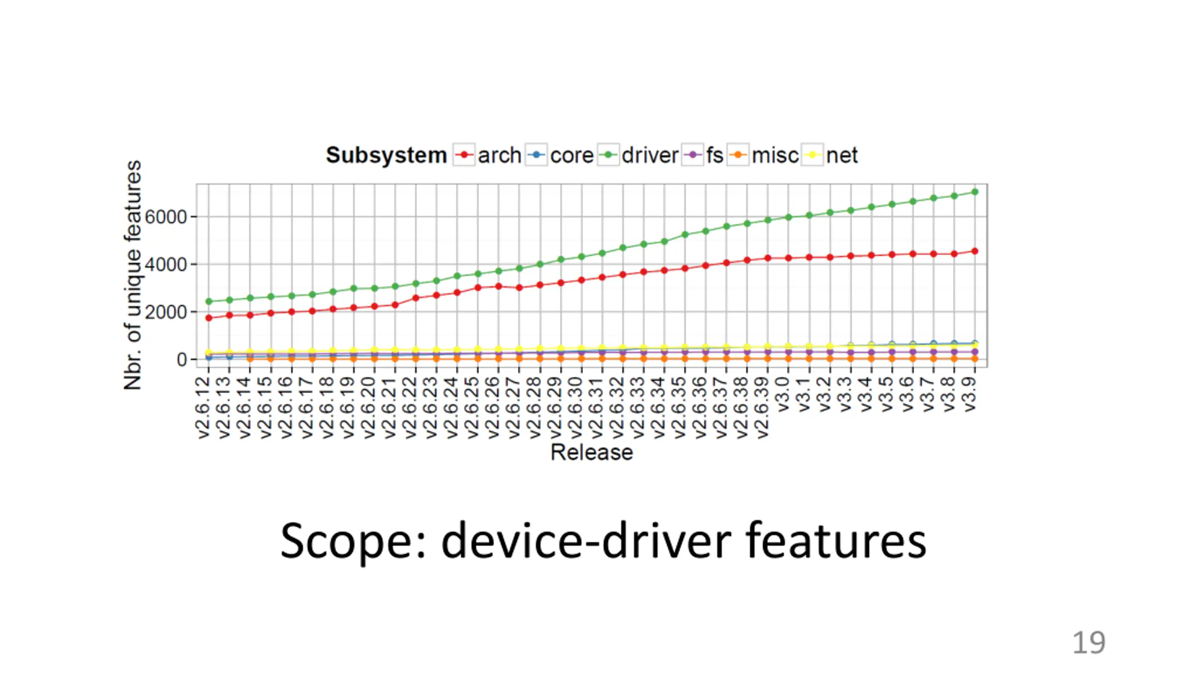Click the 'Nbr. of unique features' axis title
The width and height of the screenshot is (1198, 673).
pyautogui.click(x=132, y=275)
